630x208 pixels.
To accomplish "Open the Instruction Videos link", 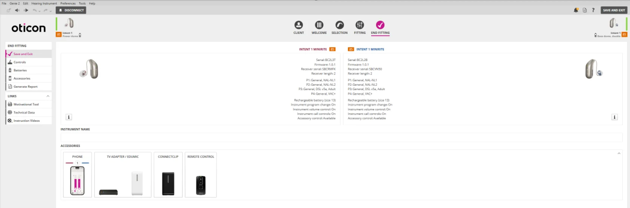I will [29, 121].
